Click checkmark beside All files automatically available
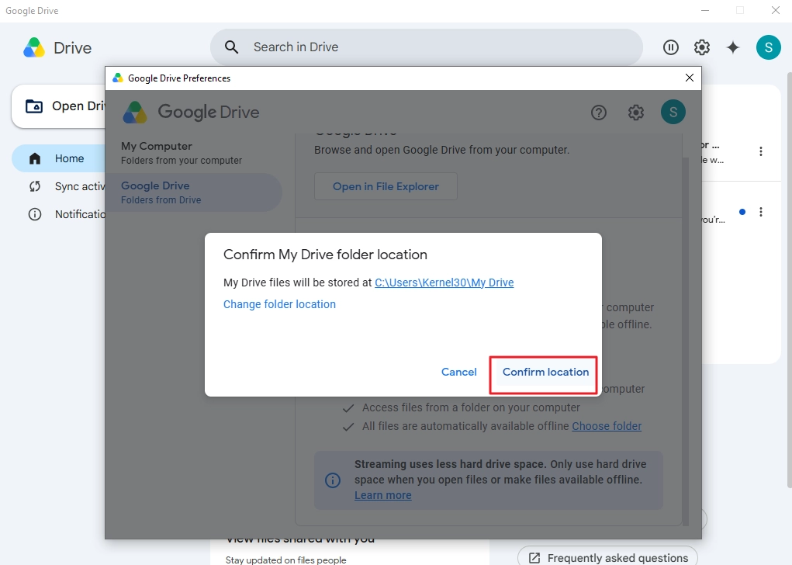Image resolution: width=792 pixels, height=565 pixels. pyautogui.click(x=348, y=427)
